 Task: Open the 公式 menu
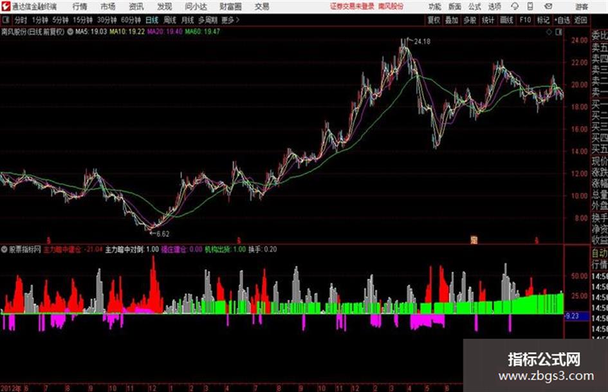(x=475, y=6)
